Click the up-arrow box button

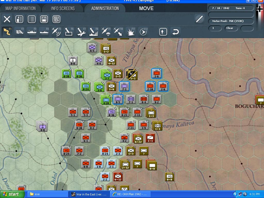coord(163,32)
